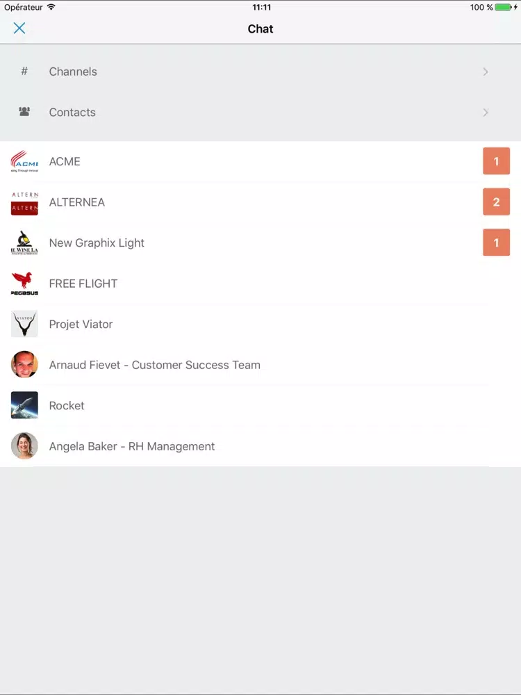Select the wine lab microscope logo

pyautogui.click(x=24, y=243)
